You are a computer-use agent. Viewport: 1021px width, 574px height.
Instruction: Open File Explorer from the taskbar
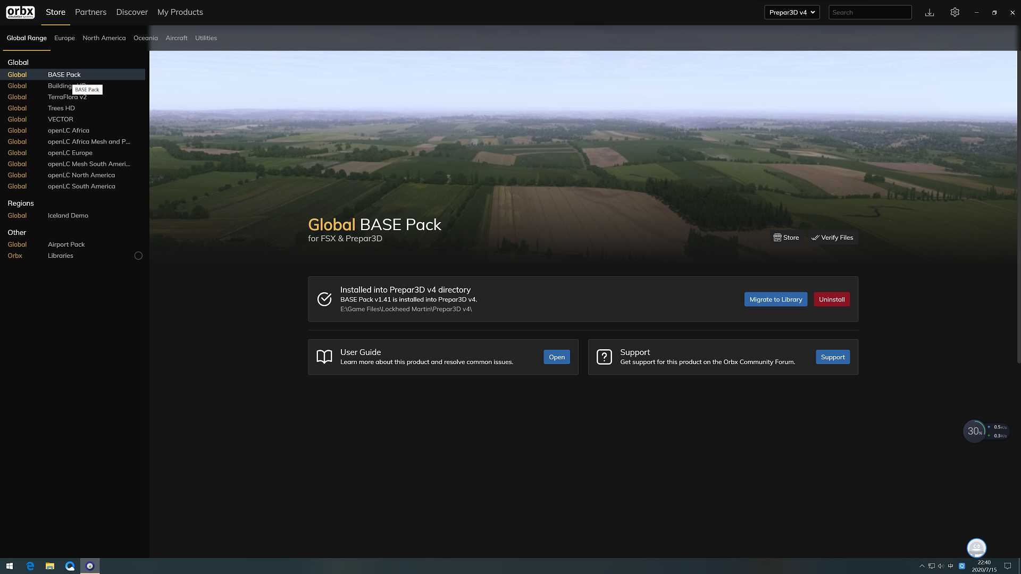click(x=50, y=566)
